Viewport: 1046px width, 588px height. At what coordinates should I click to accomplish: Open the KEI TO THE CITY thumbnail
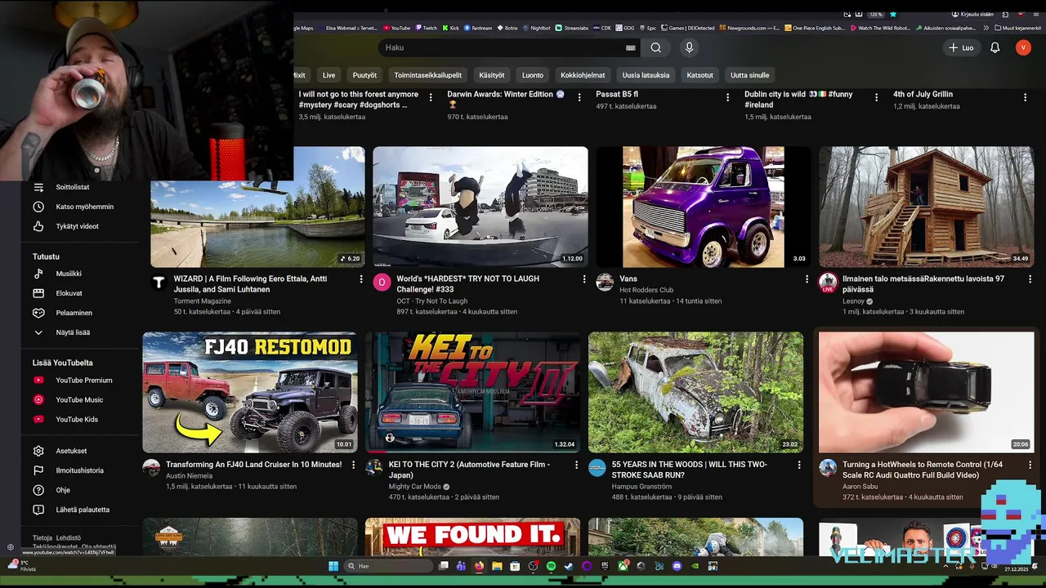[472, 392]
